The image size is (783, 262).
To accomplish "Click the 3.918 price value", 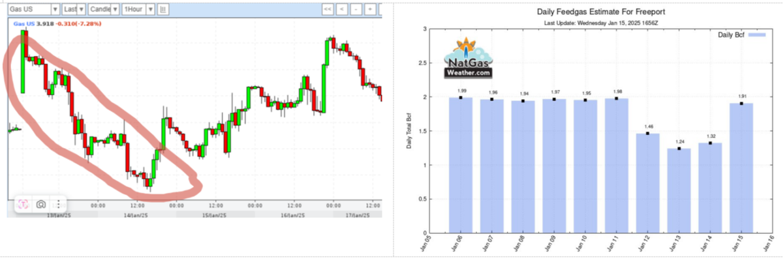I will pyautogui.click(x=44, y=23).
